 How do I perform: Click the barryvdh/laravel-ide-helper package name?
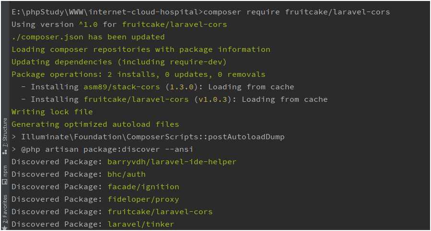coord(172,162)
